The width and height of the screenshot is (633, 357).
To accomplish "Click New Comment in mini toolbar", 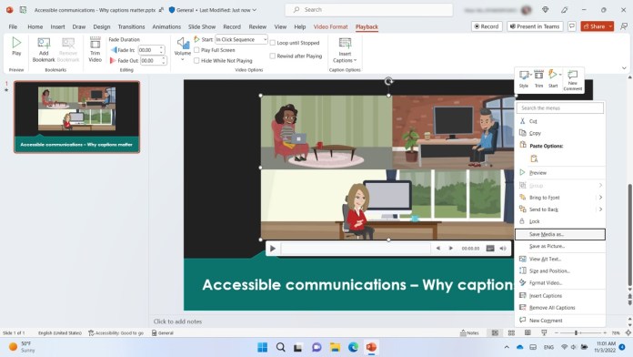I will coord(572,80).
